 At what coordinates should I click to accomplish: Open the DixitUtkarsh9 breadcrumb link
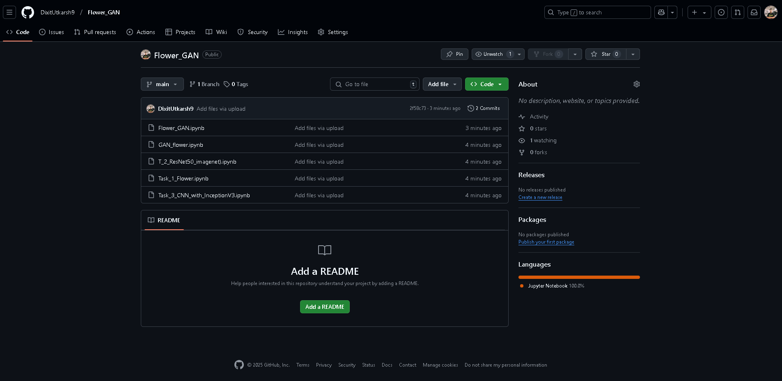(57, 12)
